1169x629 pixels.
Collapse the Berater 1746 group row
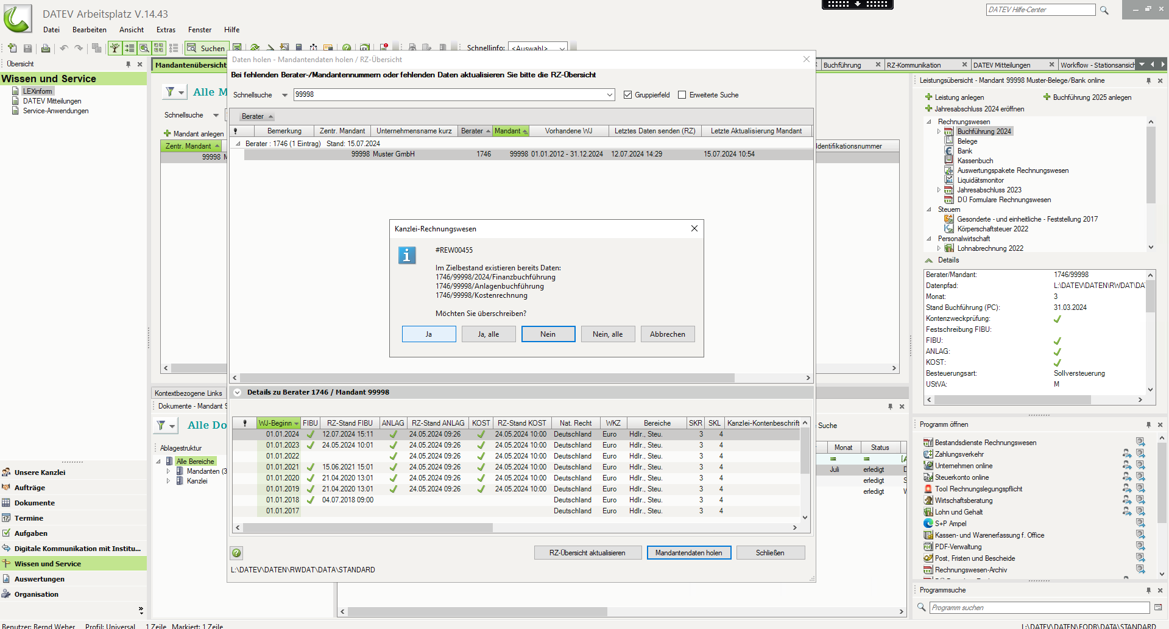(238, 144)
